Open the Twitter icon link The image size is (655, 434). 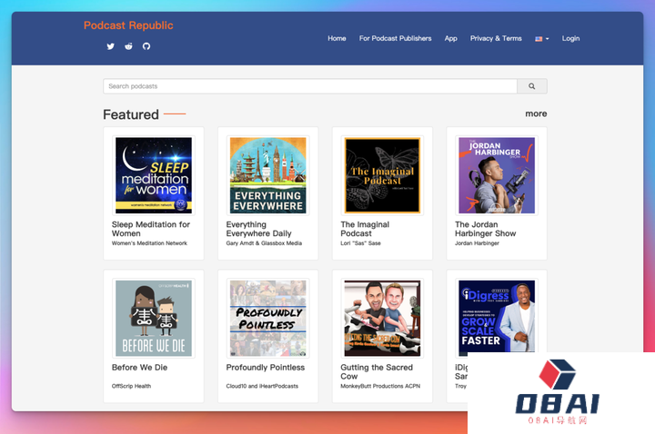[x=110, y=46]
